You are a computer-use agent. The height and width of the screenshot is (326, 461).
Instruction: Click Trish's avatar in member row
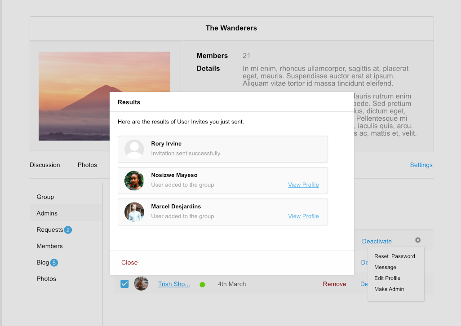tap(141, 284)
